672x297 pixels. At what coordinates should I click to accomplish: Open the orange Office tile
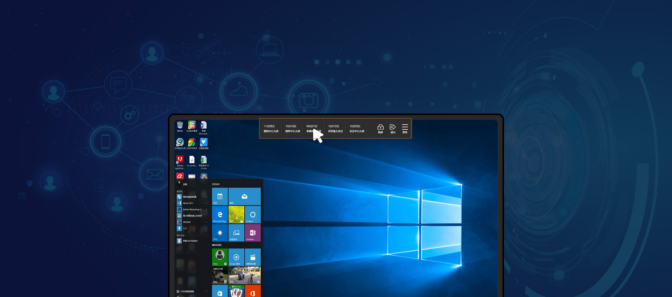[x=253, y=291]
